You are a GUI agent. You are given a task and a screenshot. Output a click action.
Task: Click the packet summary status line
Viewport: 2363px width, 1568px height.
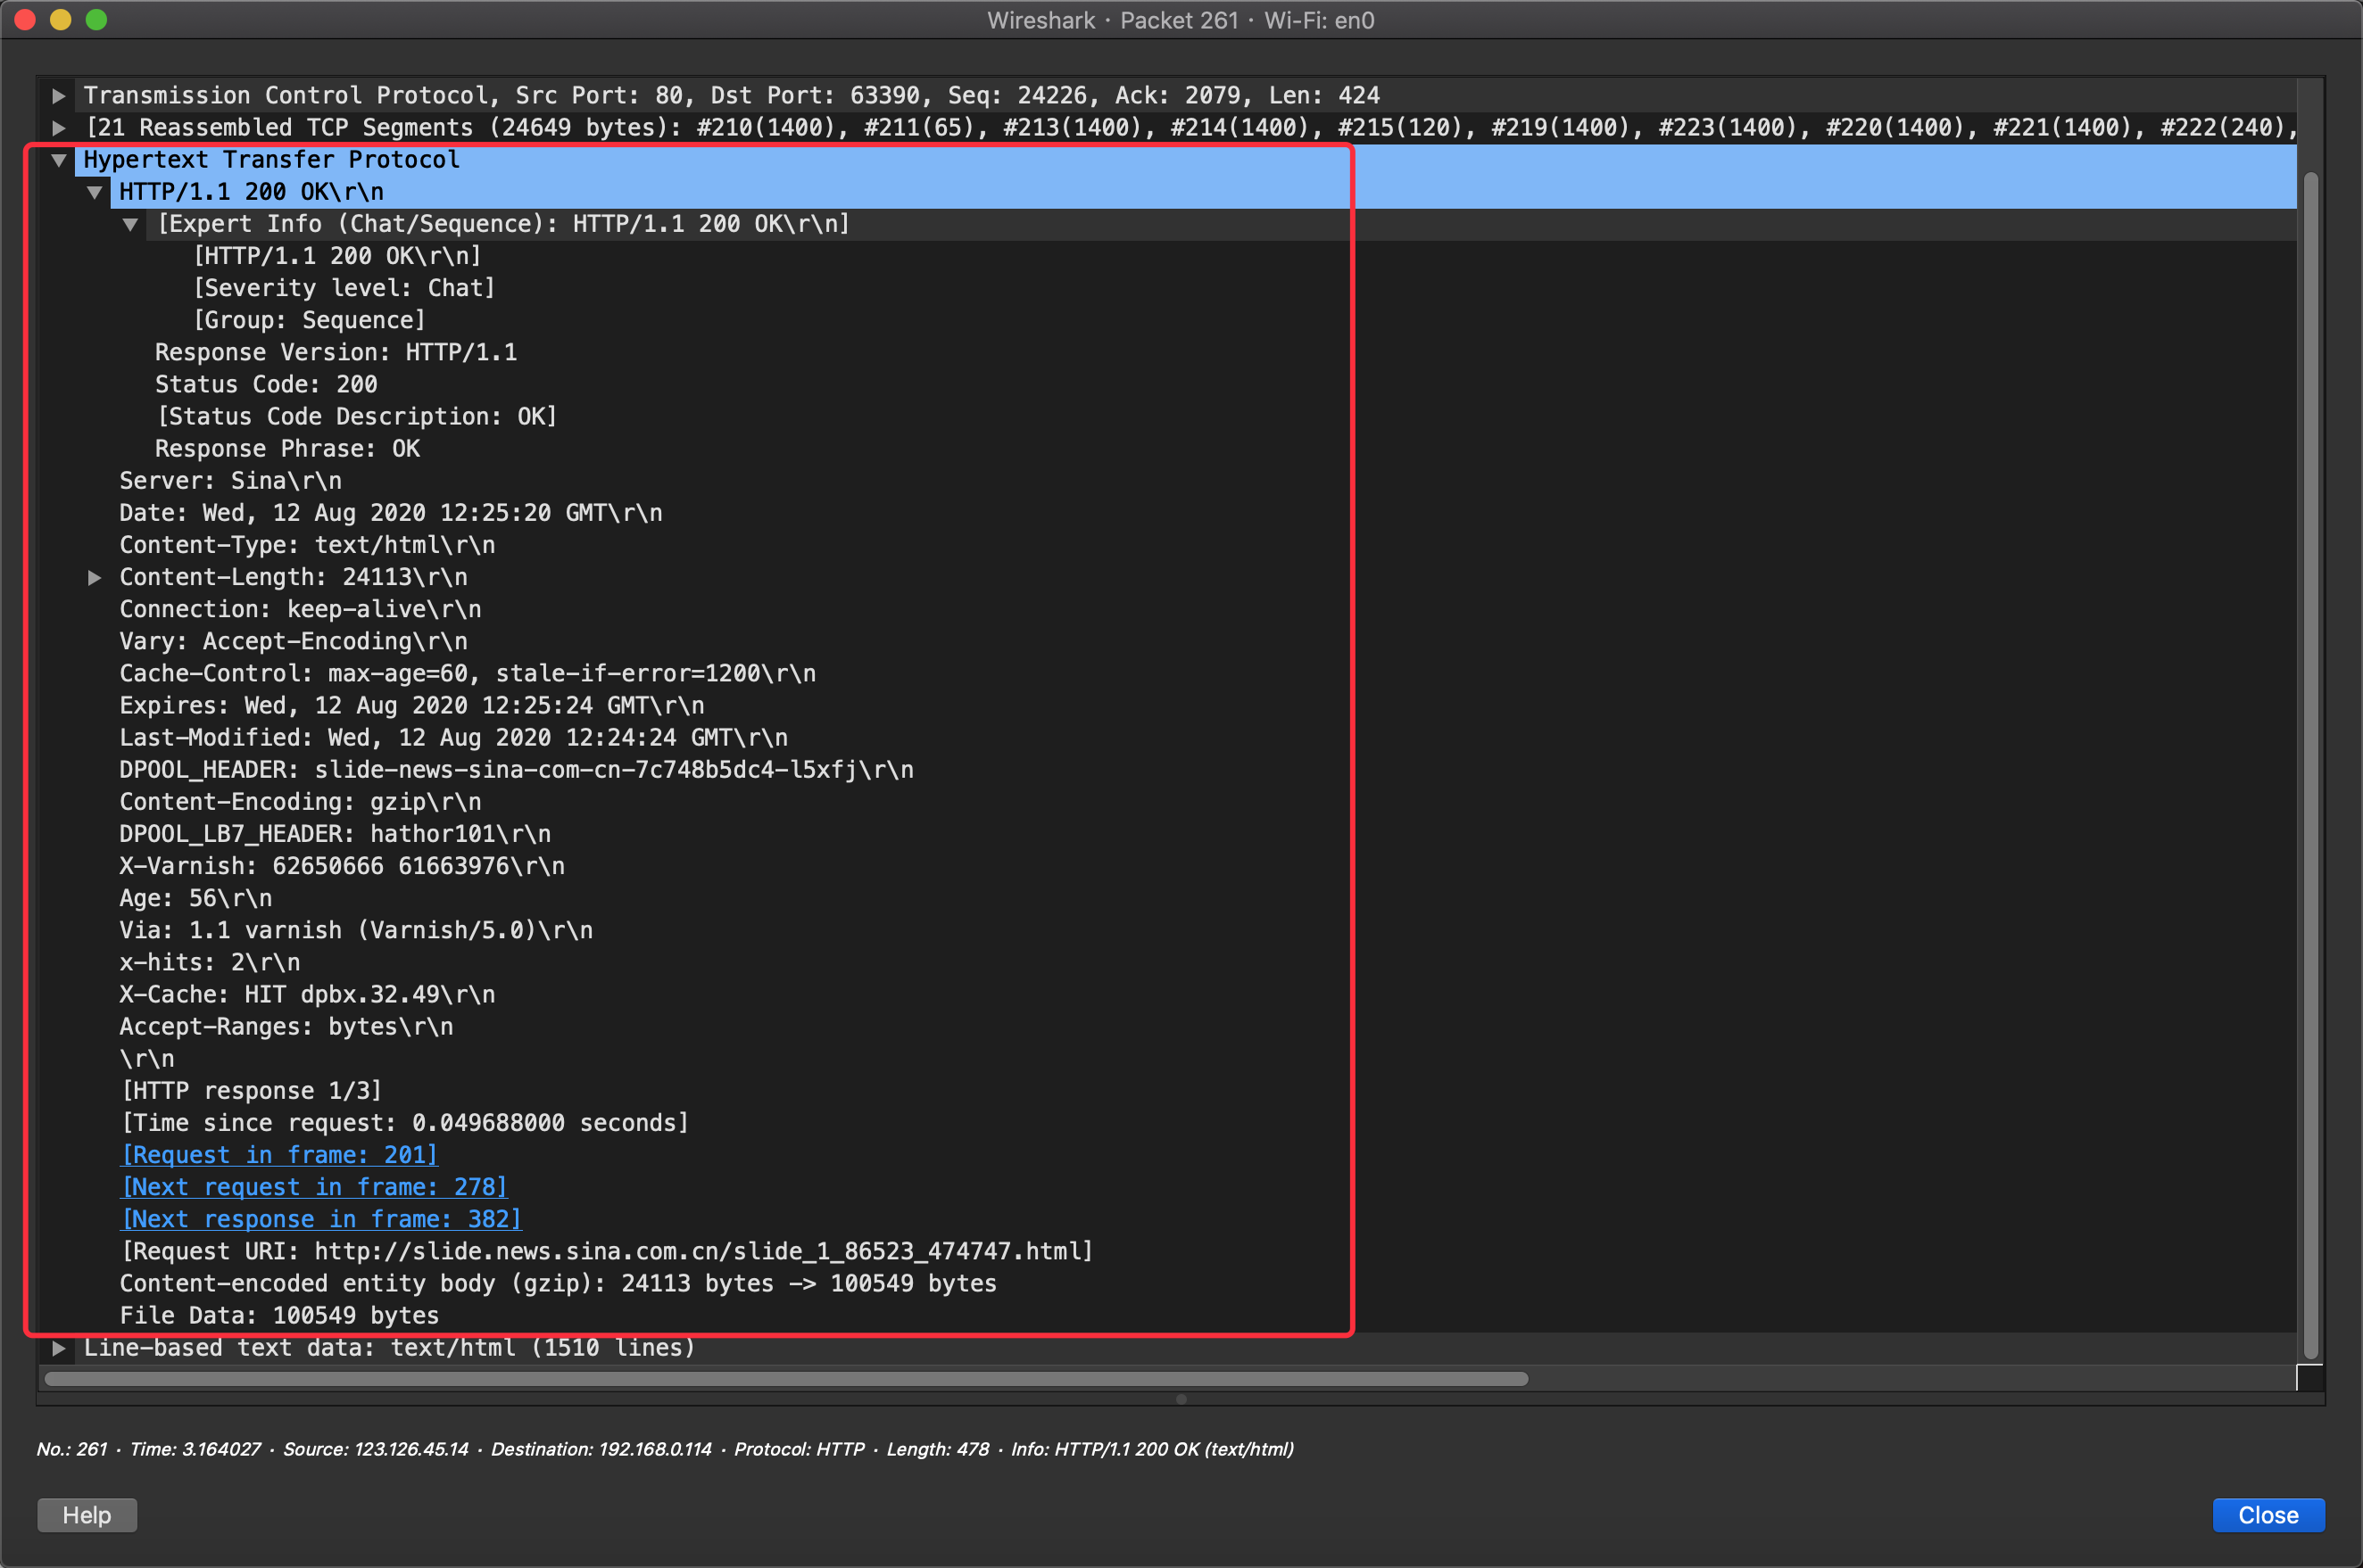click(x=666, y=1449)
